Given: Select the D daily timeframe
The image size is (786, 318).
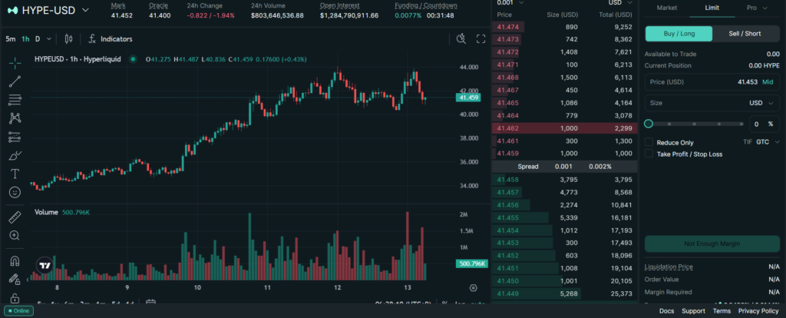Looking at the screenshot, I should coord(38,38).
